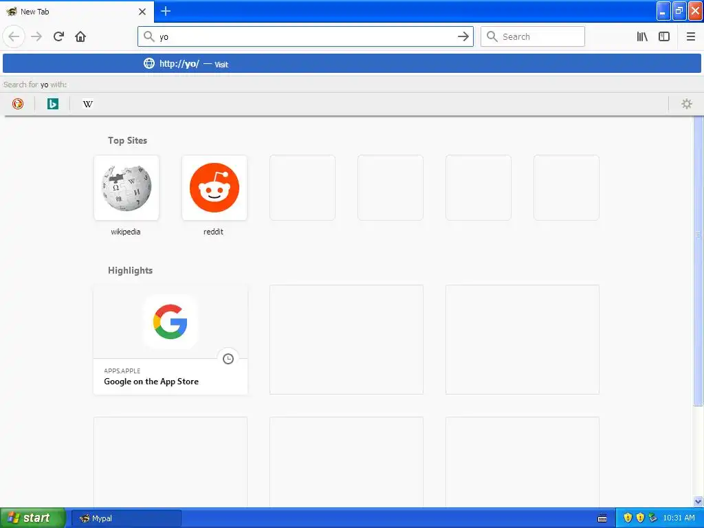Click the Search box next to the address bar

533,36
